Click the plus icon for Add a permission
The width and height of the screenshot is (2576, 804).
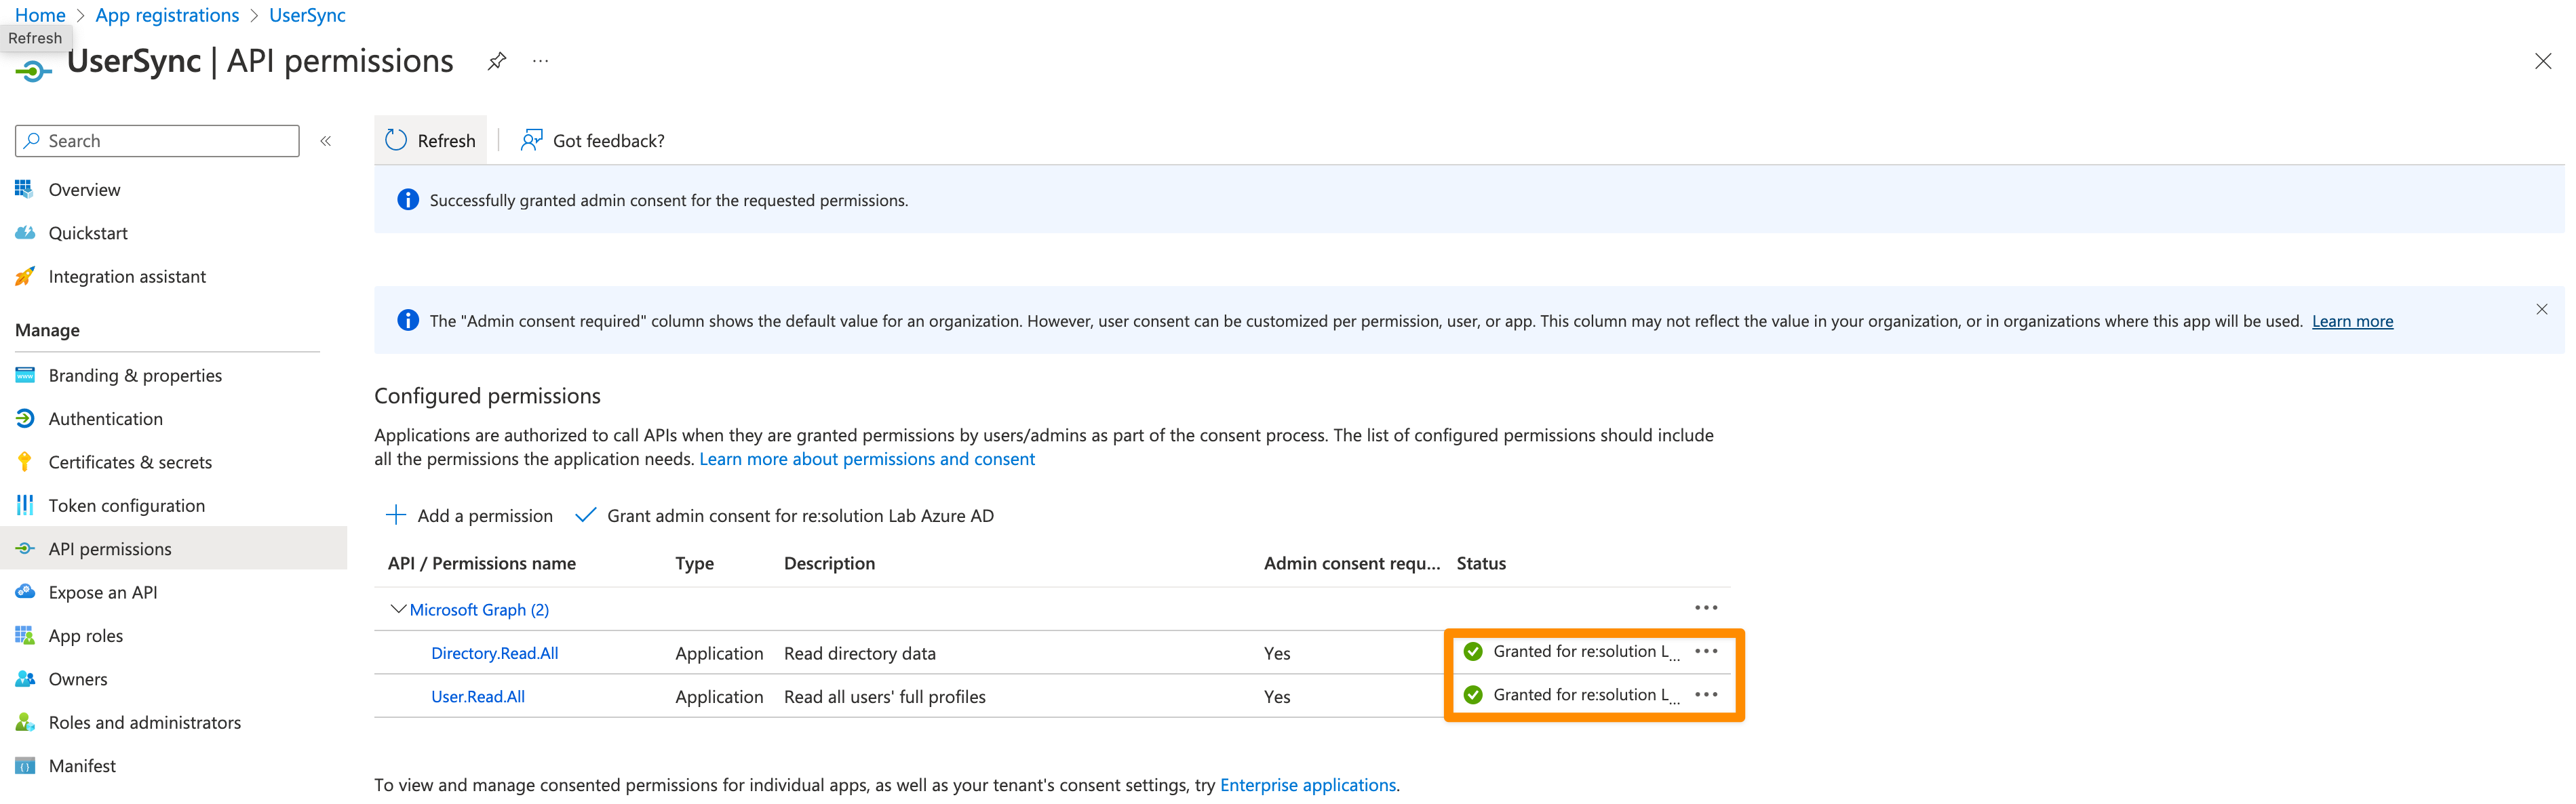point(396,515)
